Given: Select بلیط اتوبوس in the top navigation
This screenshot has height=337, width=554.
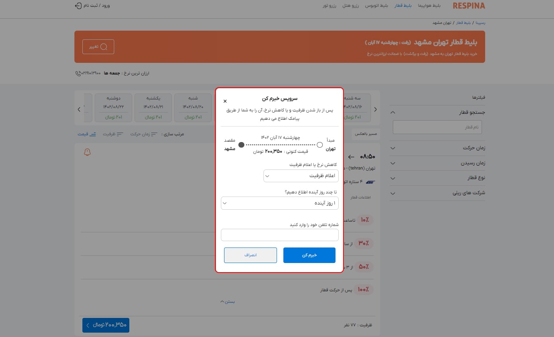Looking at the screenshot, I should click(376, 6).
